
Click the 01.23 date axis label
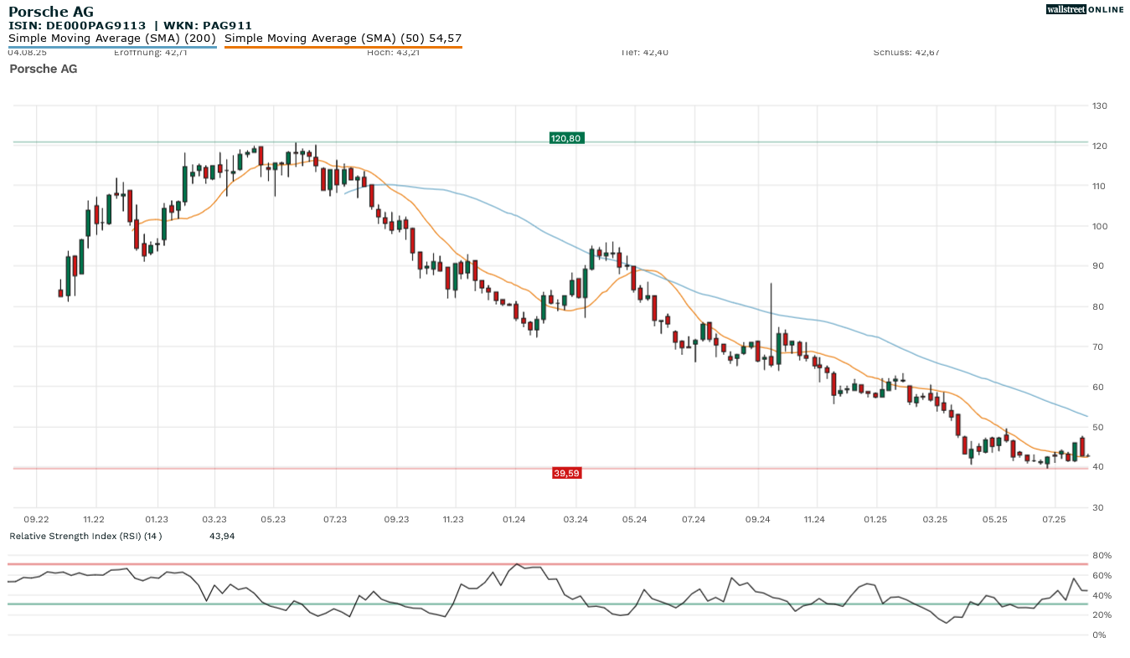click(157, 520)
